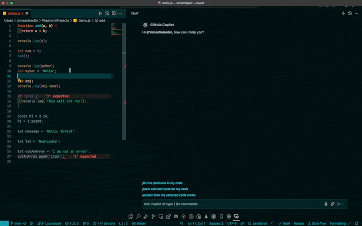Expand yonasvalentin in the breadcrumb
Viewport: 362px width, 226px height.
[27, 20]
